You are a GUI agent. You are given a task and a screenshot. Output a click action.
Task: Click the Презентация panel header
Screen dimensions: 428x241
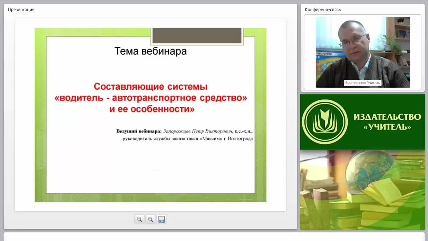pyautogui.click(x=21, y=9)
